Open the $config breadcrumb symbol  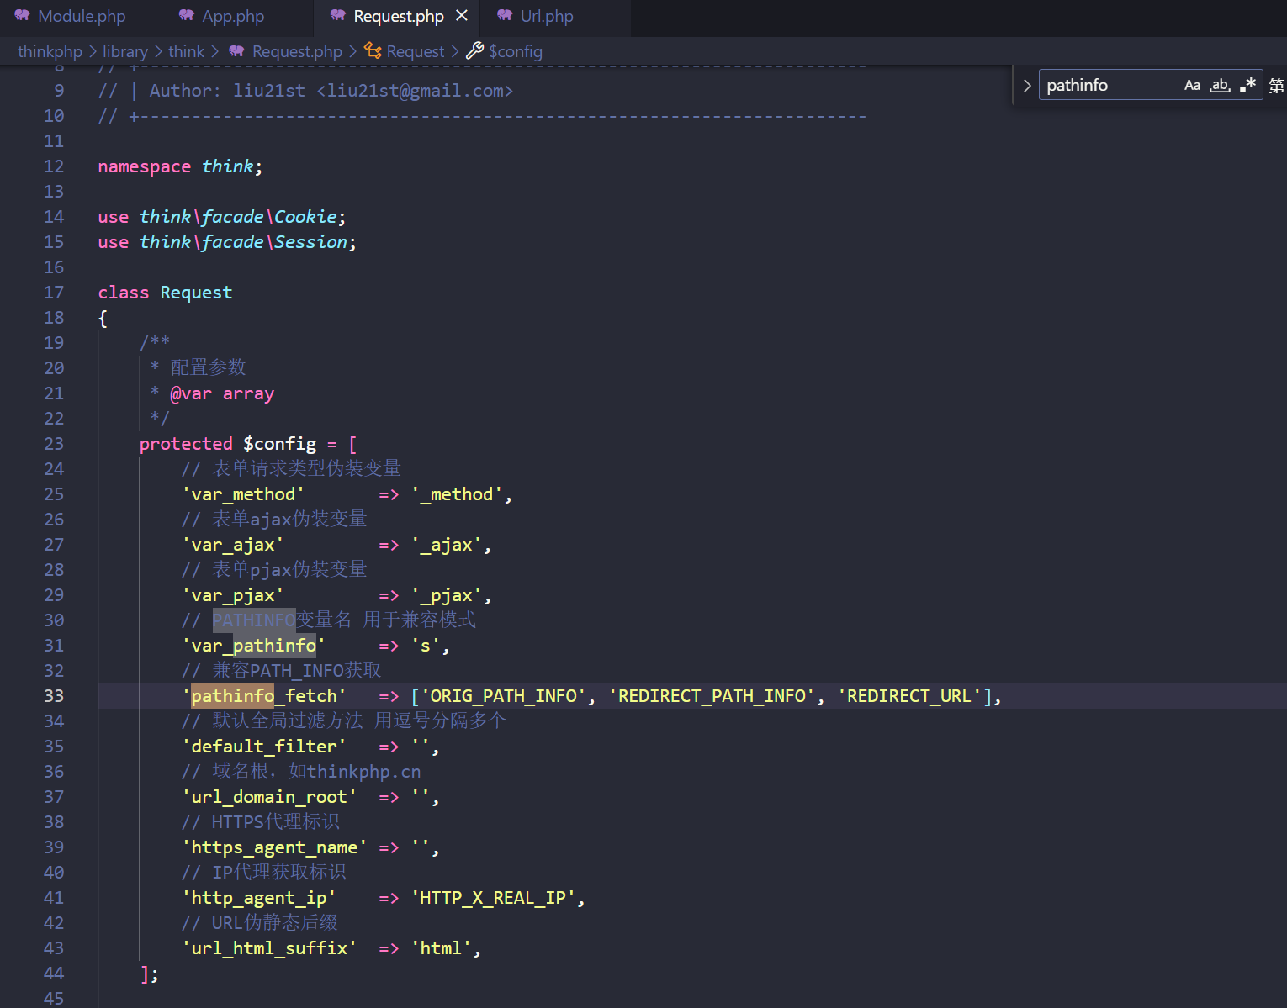[515, 51]
